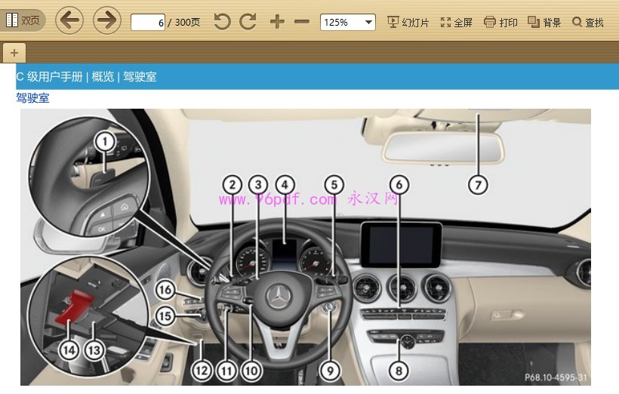This screenshot has width=619, height=394.
Task: Add a new tab with plus button
Action: (x=14, y=52)
